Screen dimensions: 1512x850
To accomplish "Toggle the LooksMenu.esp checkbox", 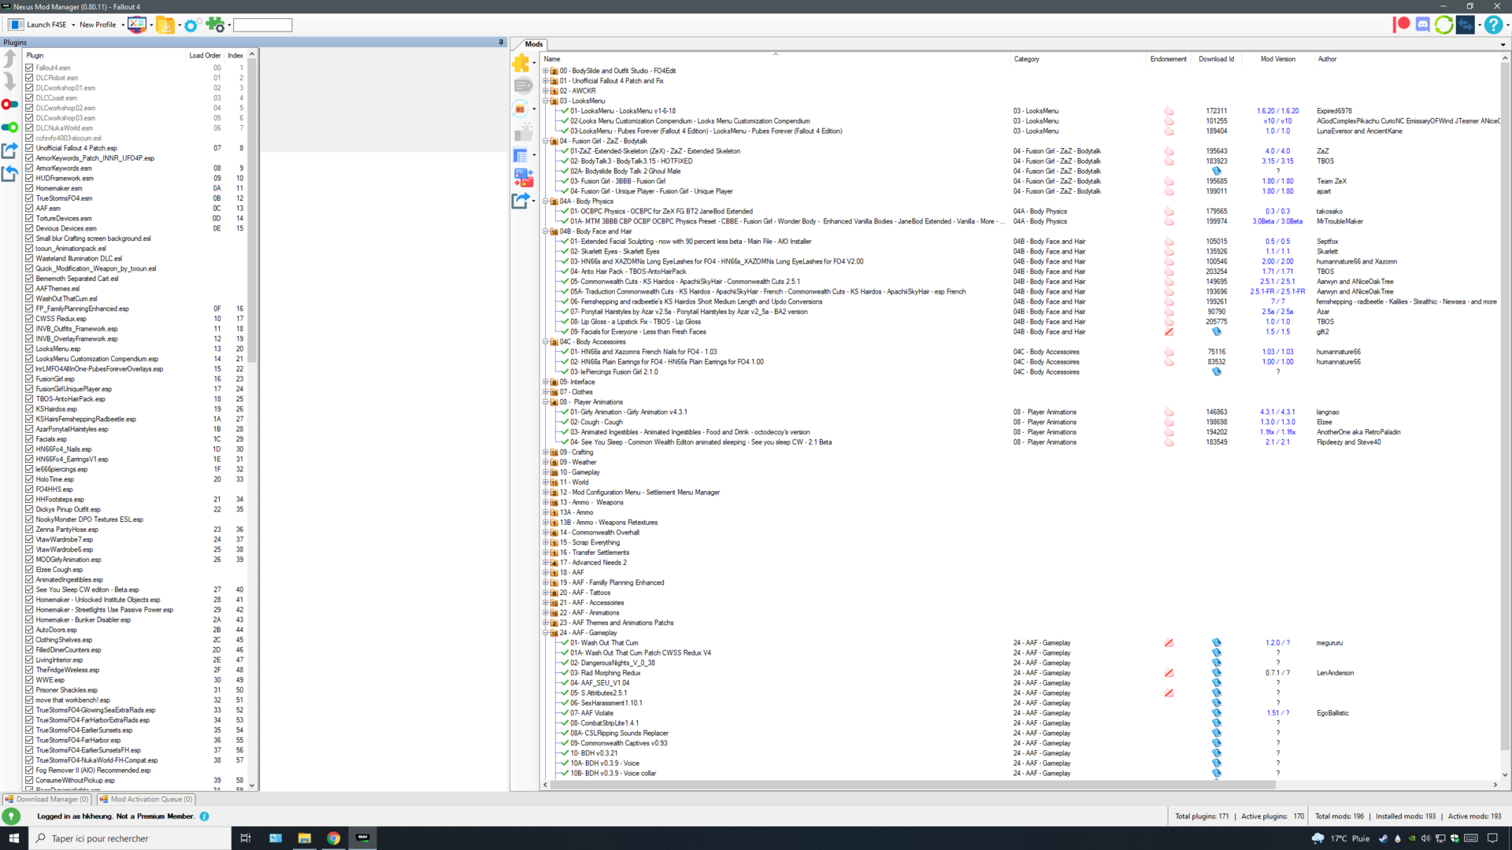I will (29, 349).
